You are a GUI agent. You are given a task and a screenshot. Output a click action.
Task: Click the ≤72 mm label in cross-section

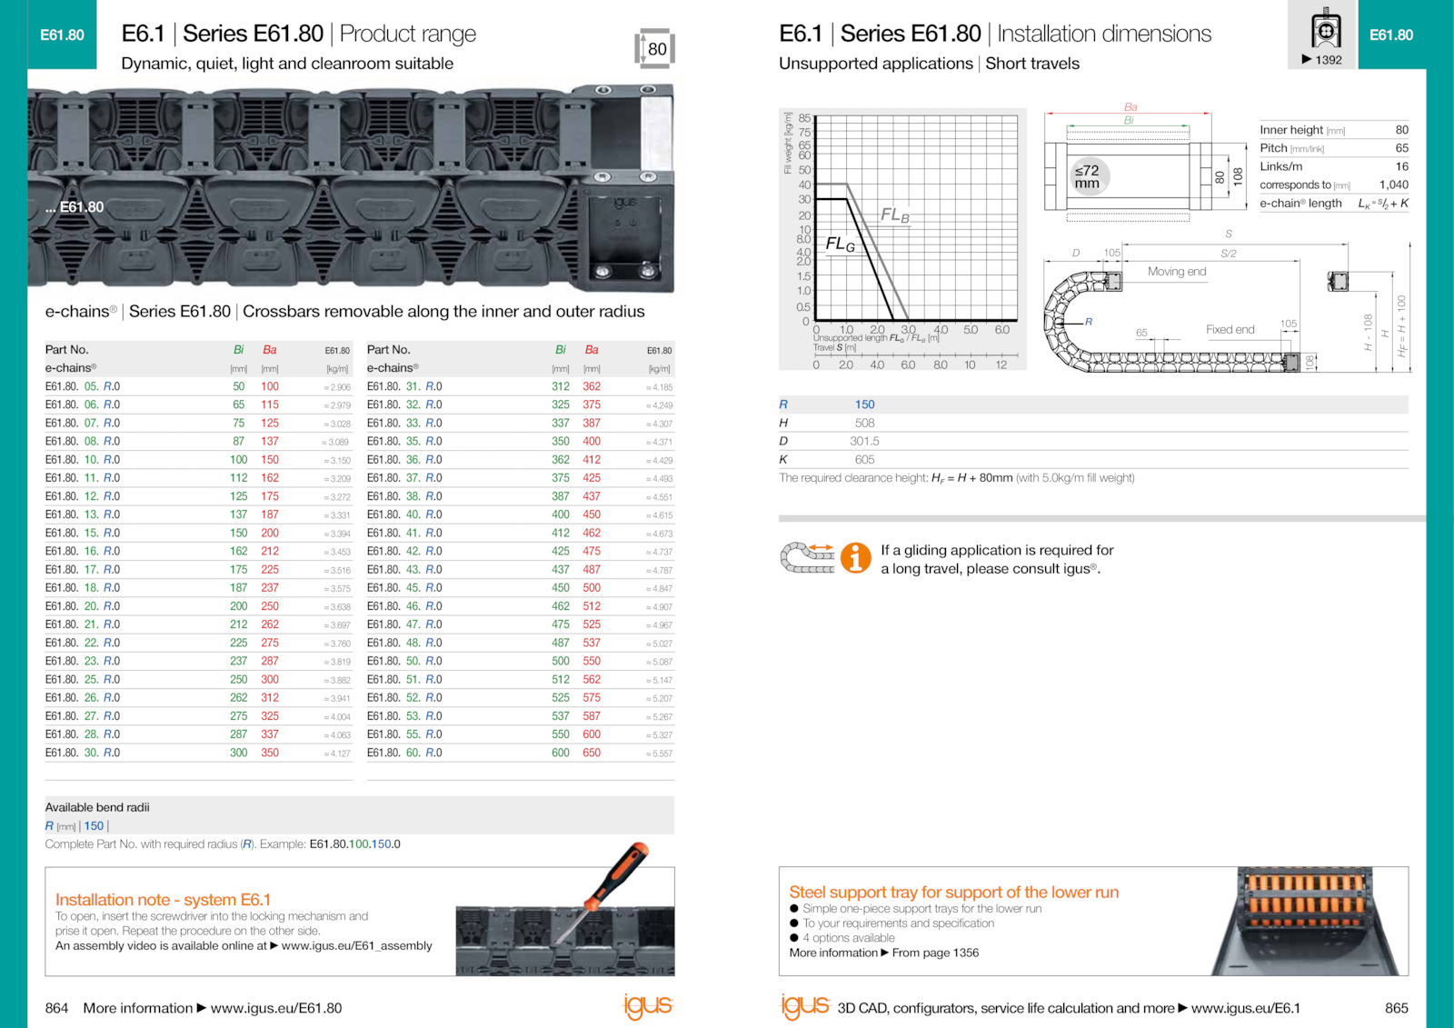[x=1087, y=176]
